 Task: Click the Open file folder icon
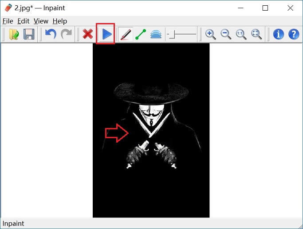click(x=14, y=34)
